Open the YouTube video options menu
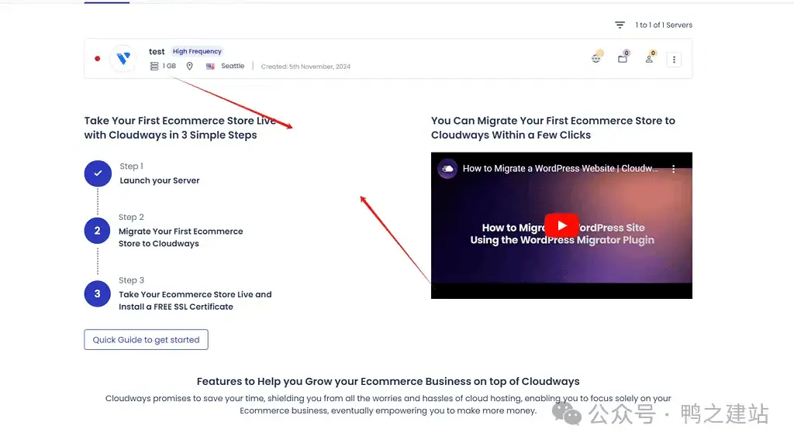This screenshot has width=794, height=446. pos(674,169)
